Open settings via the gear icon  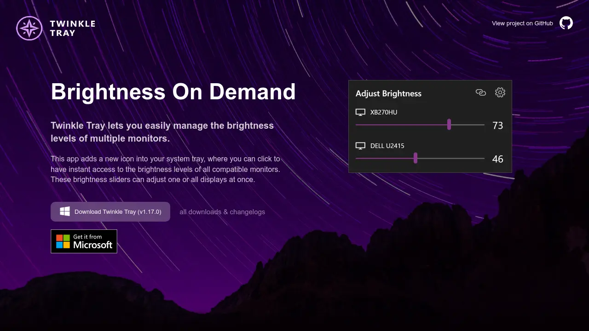click(500, 93)
